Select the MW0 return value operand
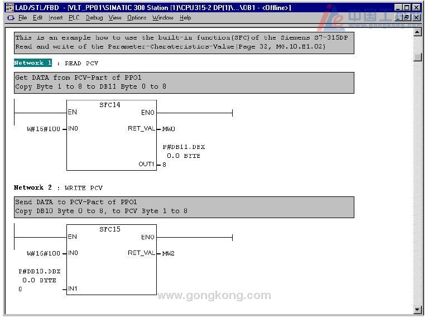Viewport: 428px width, 318px height. click(x=169, y=129)
